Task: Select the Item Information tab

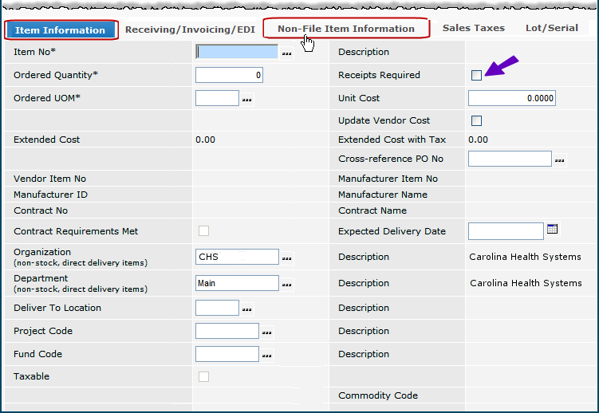Action: (x=61, y=30)
